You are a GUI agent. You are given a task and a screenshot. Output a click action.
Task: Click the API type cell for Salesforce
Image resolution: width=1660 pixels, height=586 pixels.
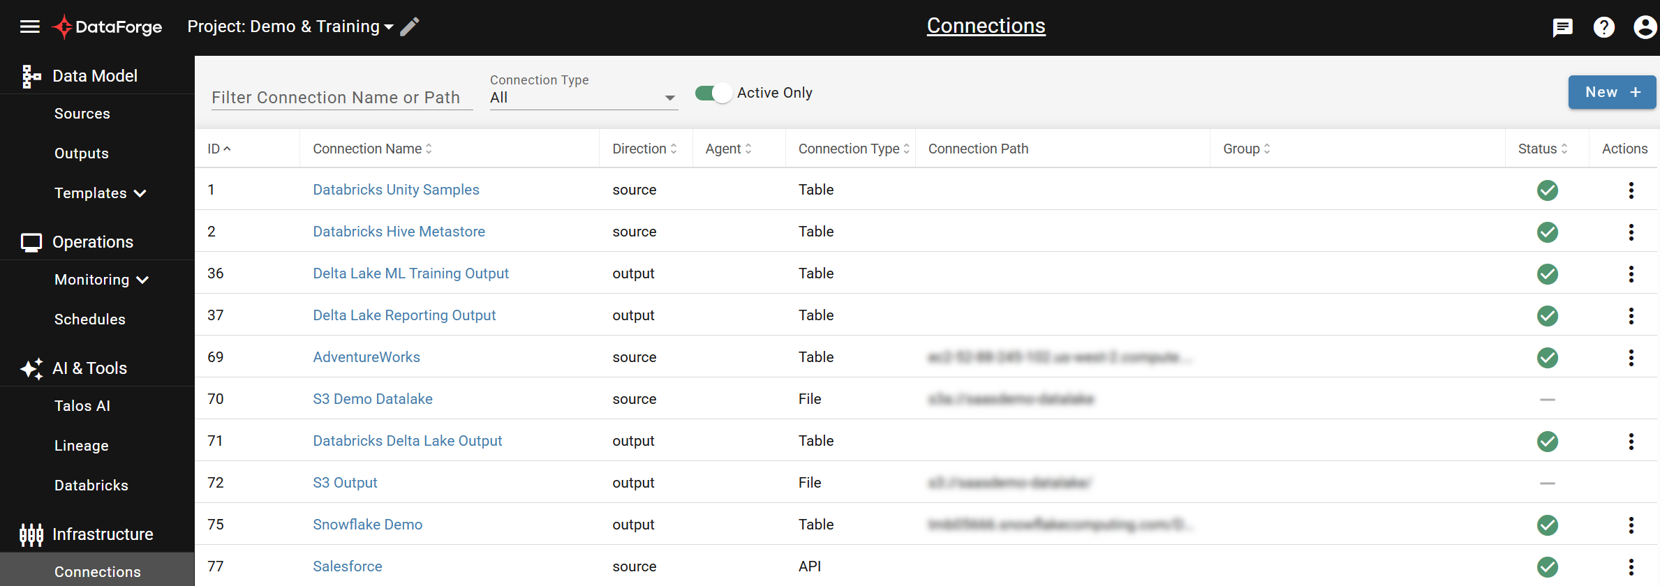[x=810, y=566]
